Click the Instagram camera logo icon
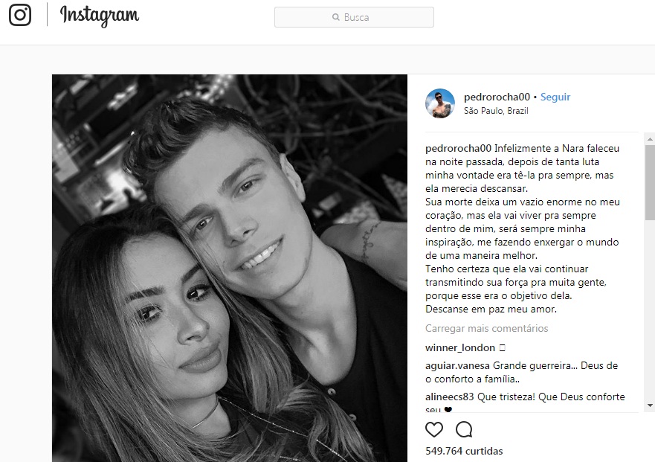The image size is (655, 462). (20, 15)
